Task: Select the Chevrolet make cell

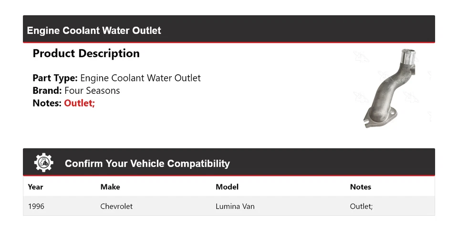Action: [x=116, y=206]
